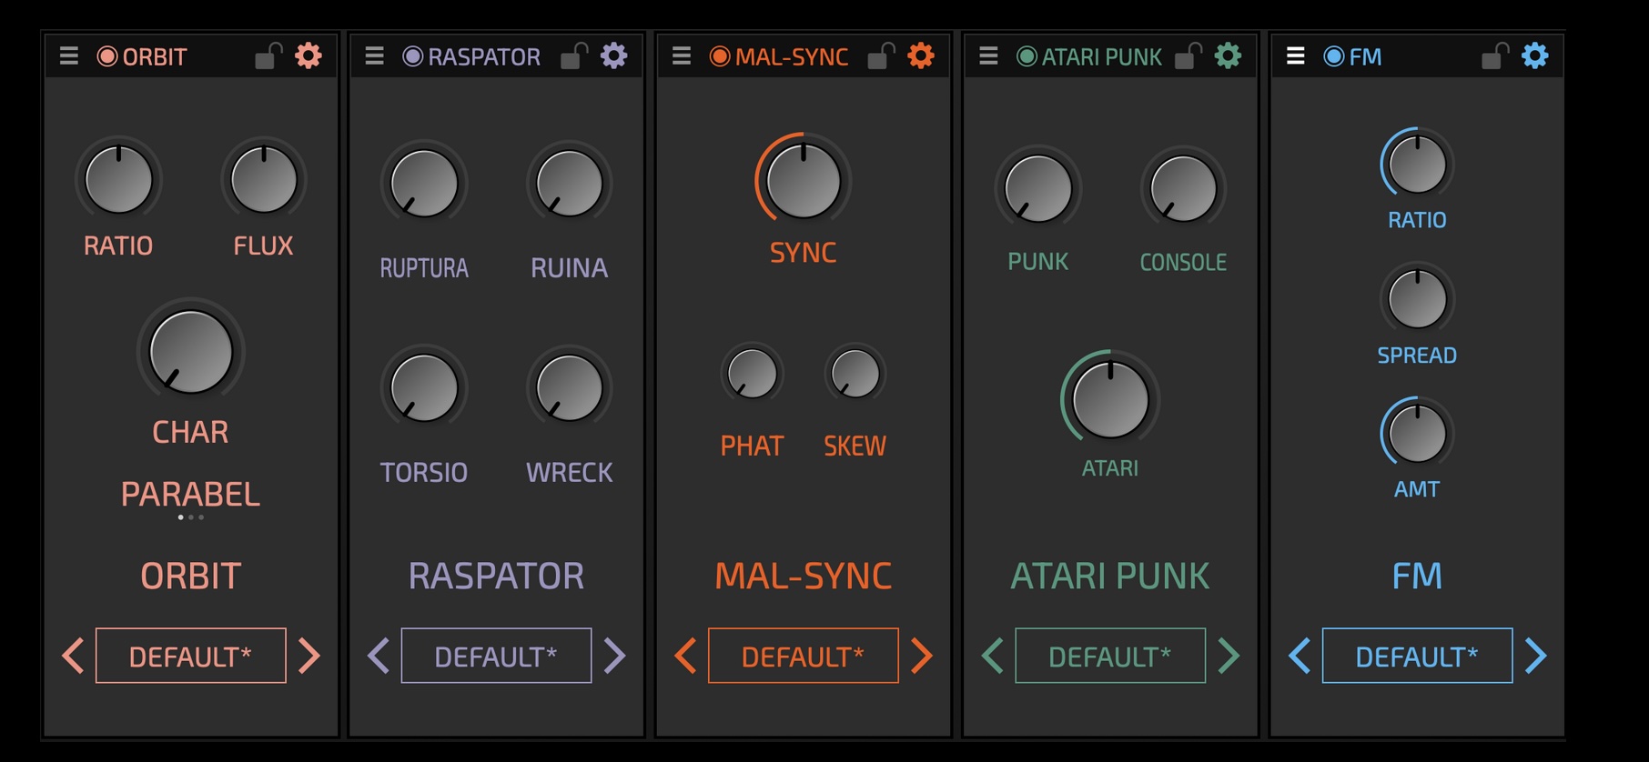
Task: Click the ATARI PUNK title in the header
Action: (1102, 57)
